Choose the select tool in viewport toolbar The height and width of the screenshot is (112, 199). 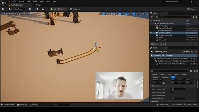pos(101,14)
